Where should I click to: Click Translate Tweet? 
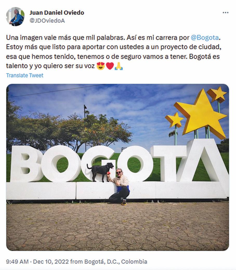point(25,76)
